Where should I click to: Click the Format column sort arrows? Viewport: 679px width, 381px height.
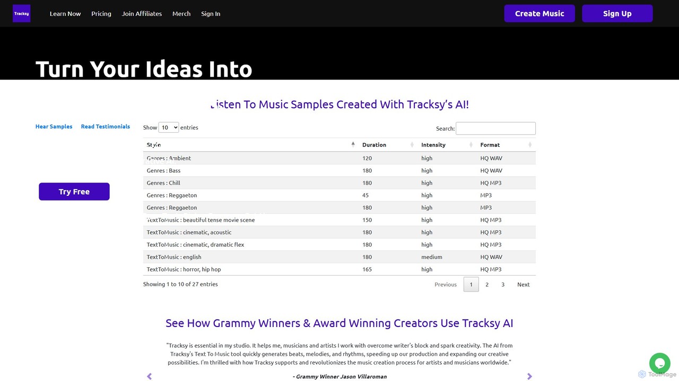tap(530, 145)
